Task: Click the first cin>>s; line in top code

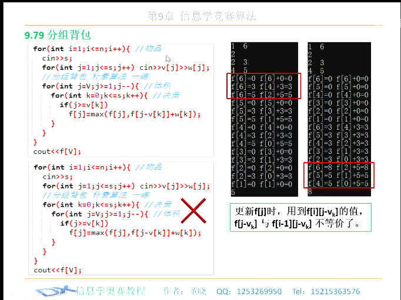Action: click(57, 58)
